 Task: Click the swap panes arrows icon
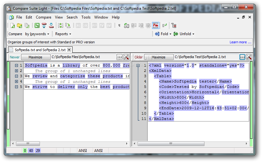click(x=61, y=25)
